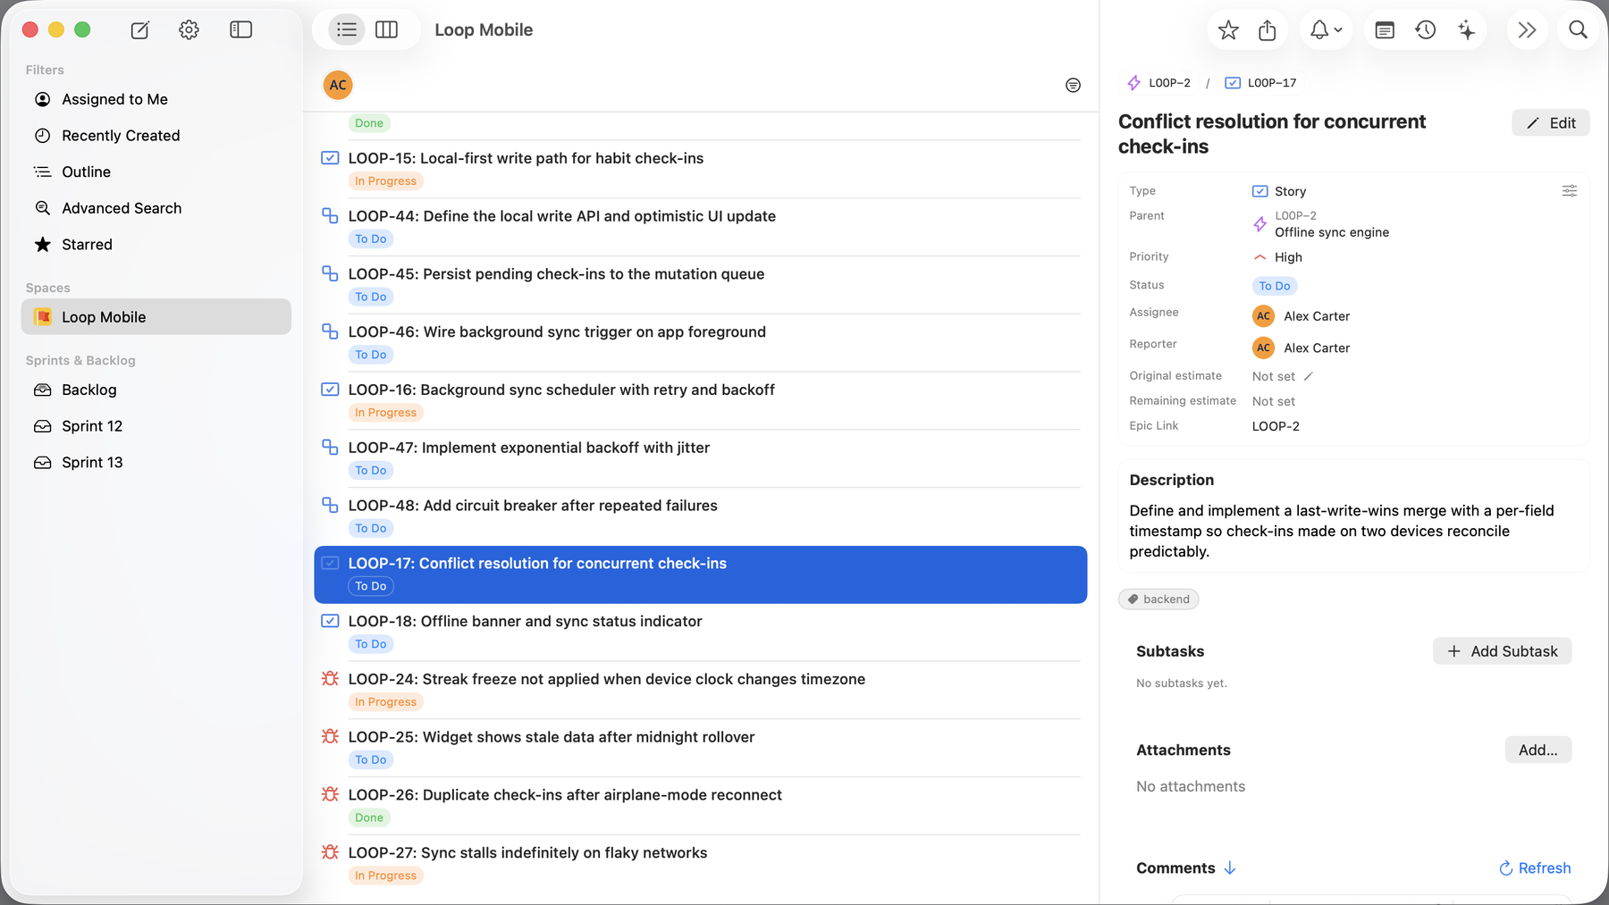The width and height of the screenshot is (1609, 905).
Task: Toggle the sidebar panel icon
Action: (241, 30)
